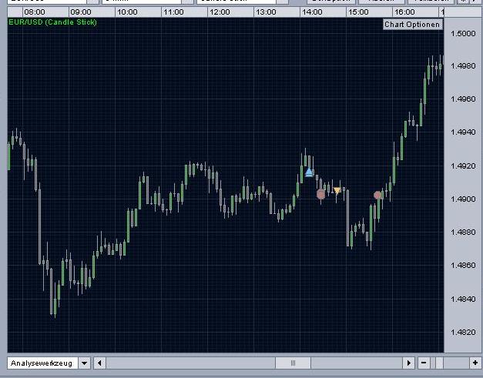Click the 12:00 time axis label
The width and height of the screenshot is (483, 378).
[x=220, y=12]
